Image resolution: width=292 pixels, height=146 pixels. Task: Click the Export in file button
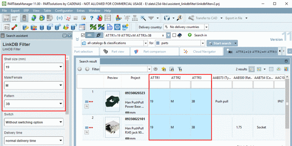point(234,18)
